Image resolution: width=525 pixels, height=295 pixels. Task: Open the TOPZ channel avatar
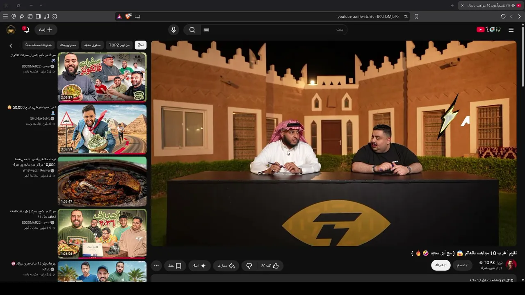(x=511, y=265)
